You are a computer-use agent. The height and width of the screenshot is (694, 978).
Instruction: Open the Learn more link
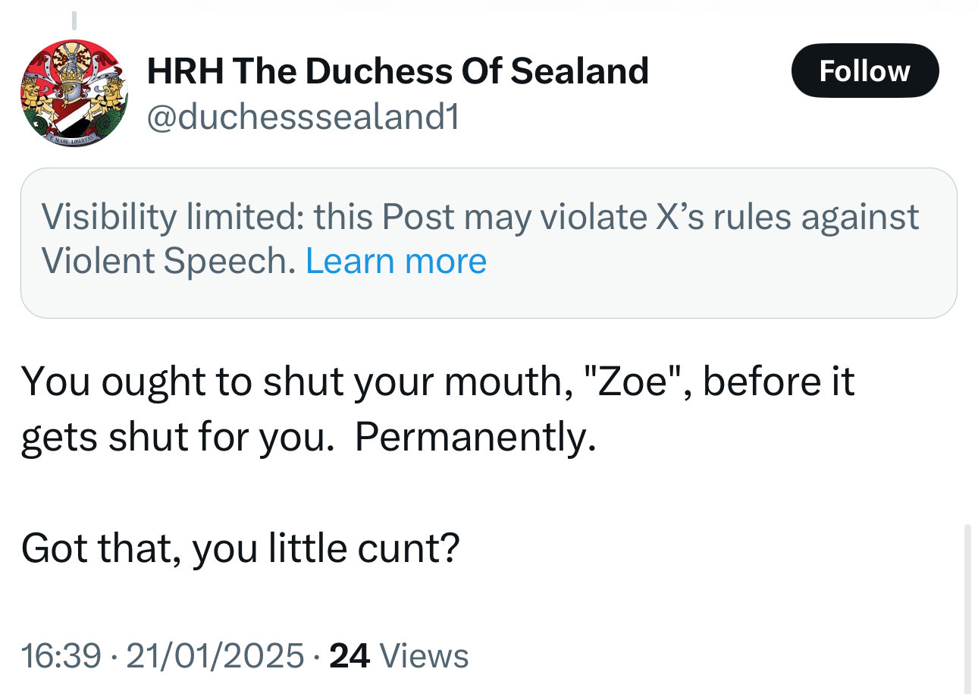click(395, 261)
